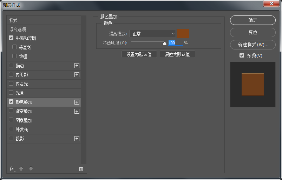This screenshot has height=180, width=282.
Task: Add another 颜色叠加 effect with plus icon
Action: pyautogui.click(x=77, y=102)
